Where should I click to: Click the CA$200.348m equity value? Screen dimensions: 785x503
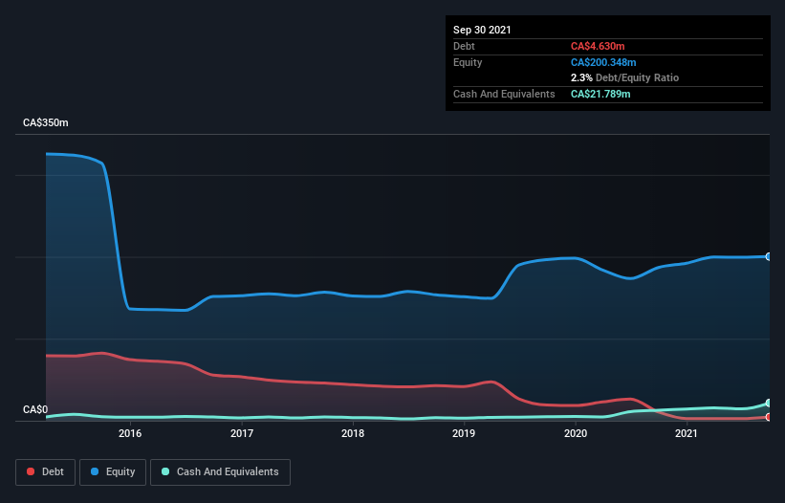point(603,62)
